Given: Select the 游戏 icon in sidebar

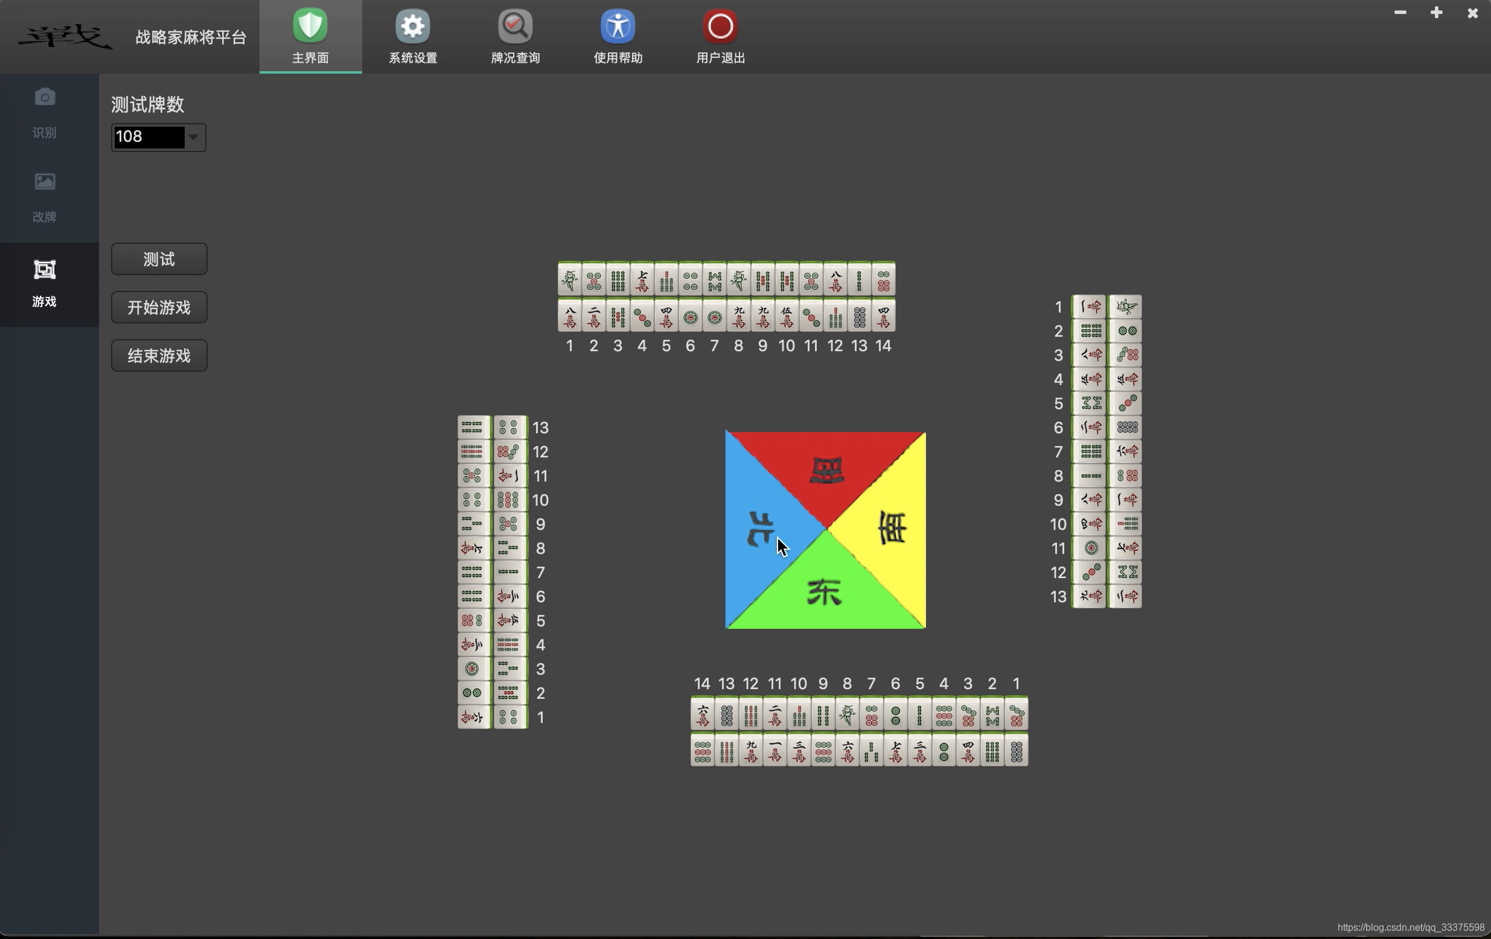Looking at the screenshot, I should 45,269.
